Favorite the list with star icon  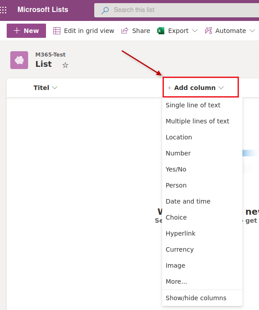[65, 65]
